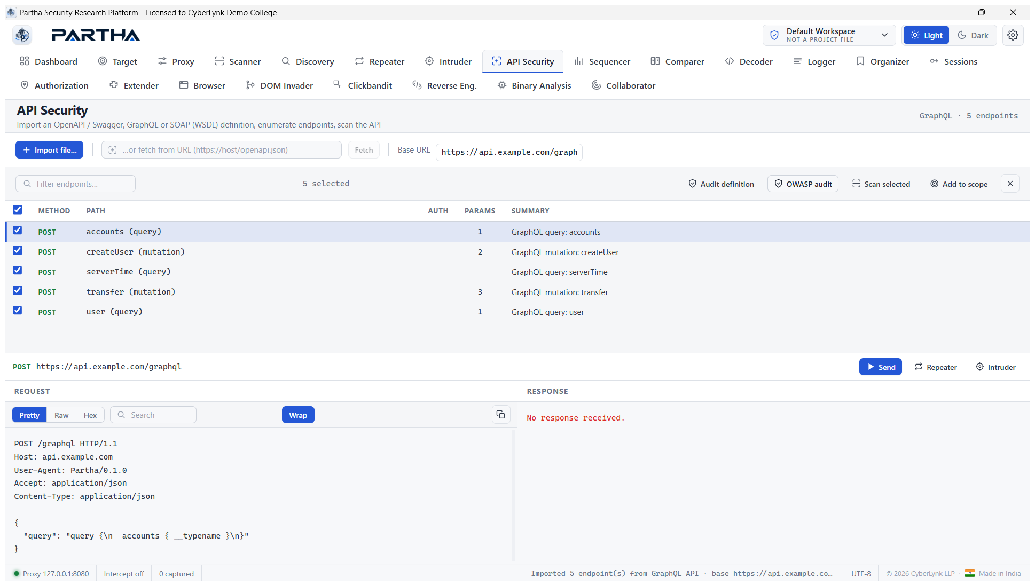Expand the Default Workspace dropdown

click(829, 35)
